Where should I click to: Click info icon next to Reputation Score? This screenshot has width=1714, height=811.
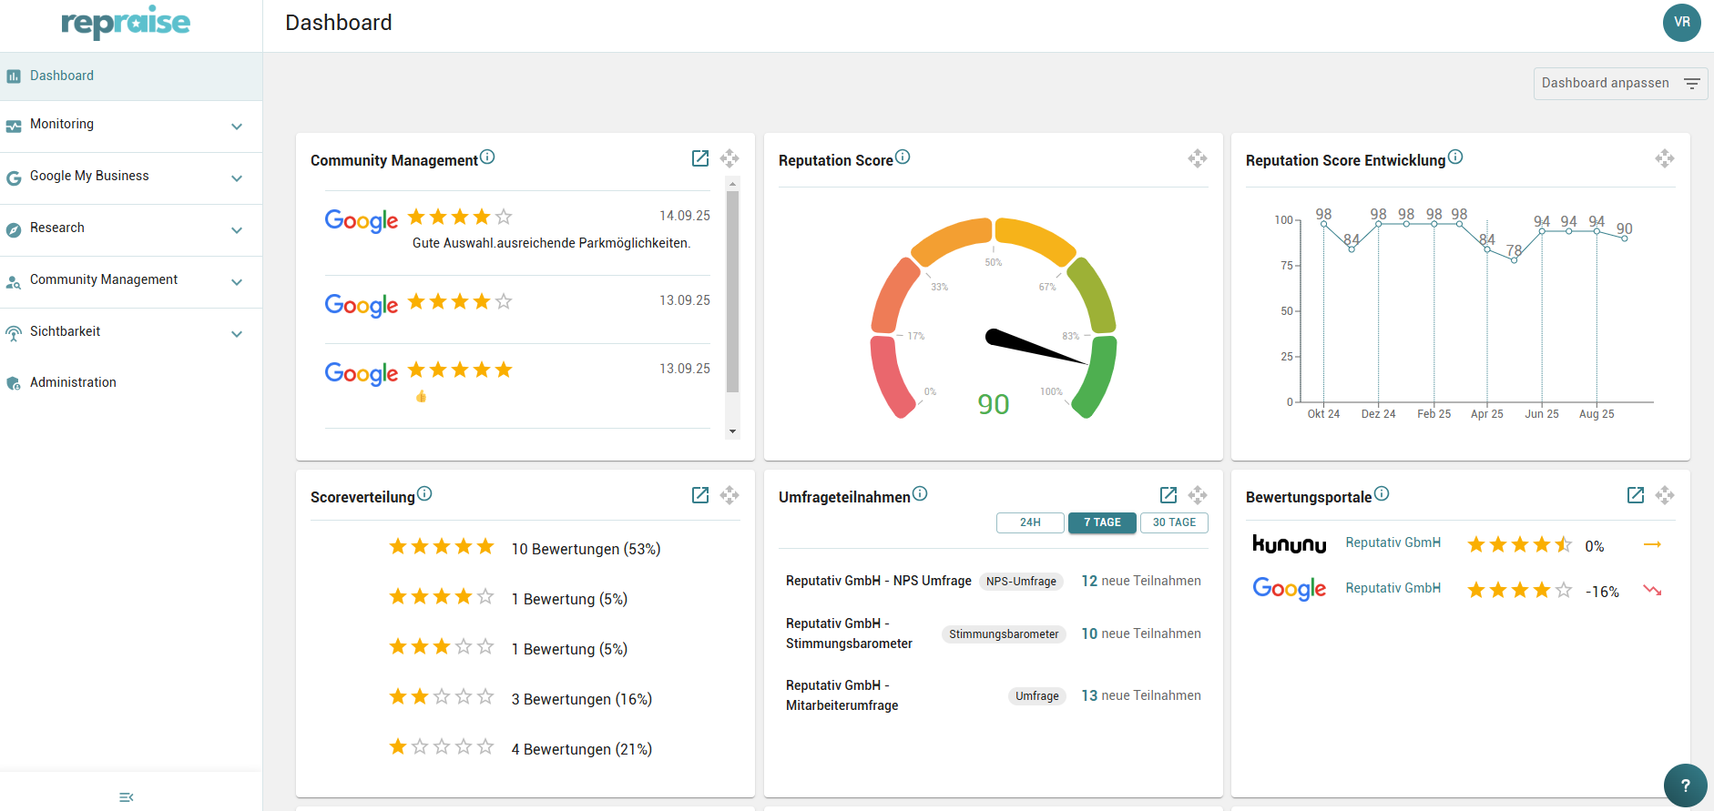pyautogui.click(x=903, y=157)
